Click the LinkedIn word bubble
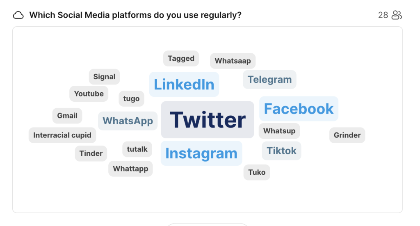The height and width of the screenshot is (226, 420). [x=184, y=84]
